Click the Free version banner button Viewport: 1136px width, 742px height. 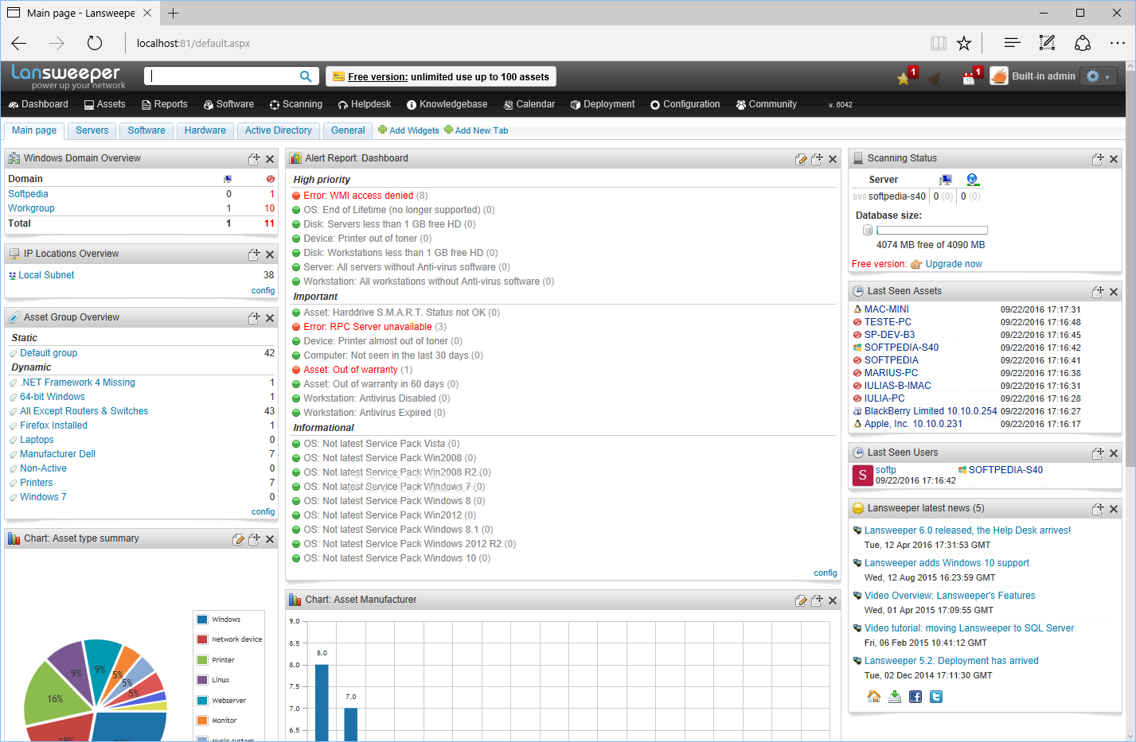click(441, 76)
